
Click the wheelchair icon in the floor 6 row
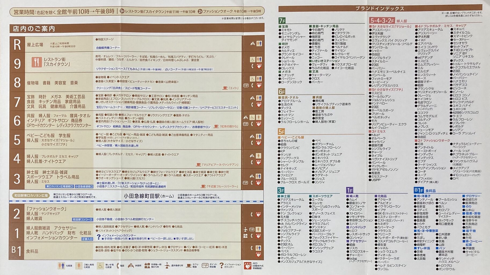[x=252, y=117]
